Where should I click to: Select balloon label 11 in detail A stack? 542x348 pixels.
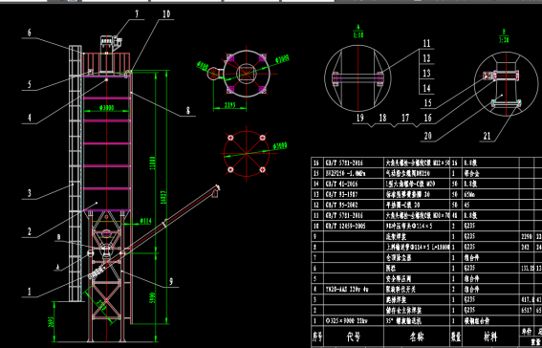pyautogui.click(x=427, y=43)
